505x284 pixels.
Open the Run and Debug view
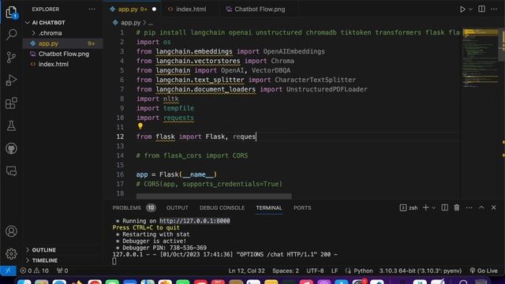pos(11,80)
